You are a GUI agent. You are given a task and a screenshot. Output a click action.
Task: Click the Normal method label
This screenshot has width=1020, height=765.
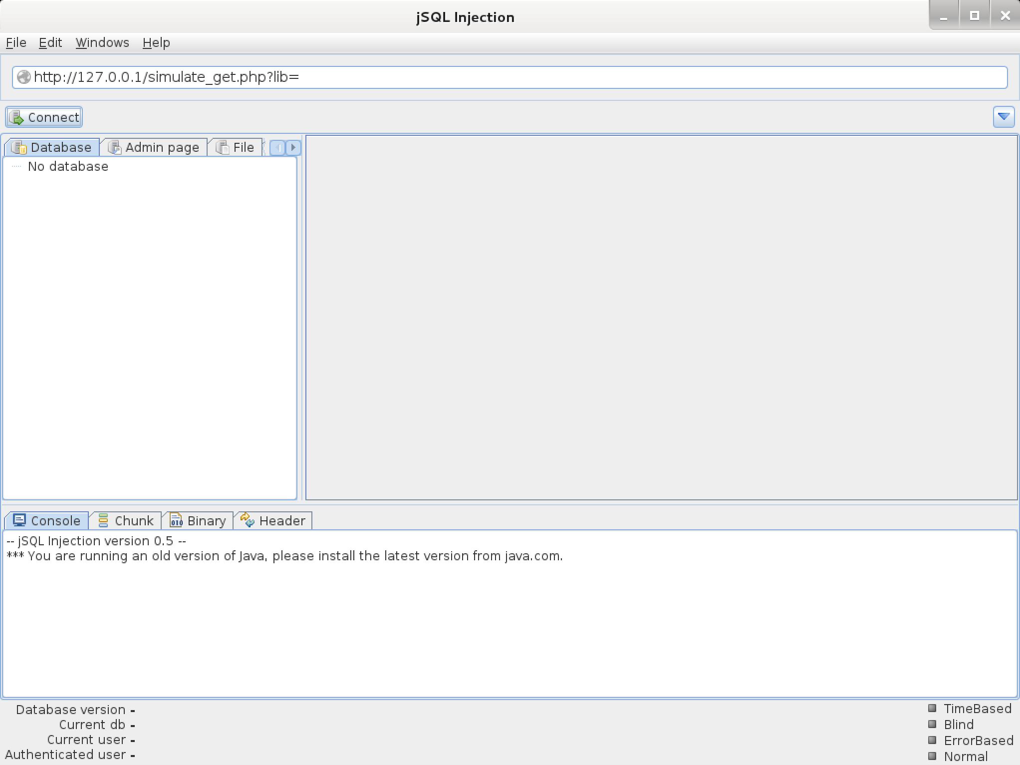pyautogui.click(x=965, y=757)
